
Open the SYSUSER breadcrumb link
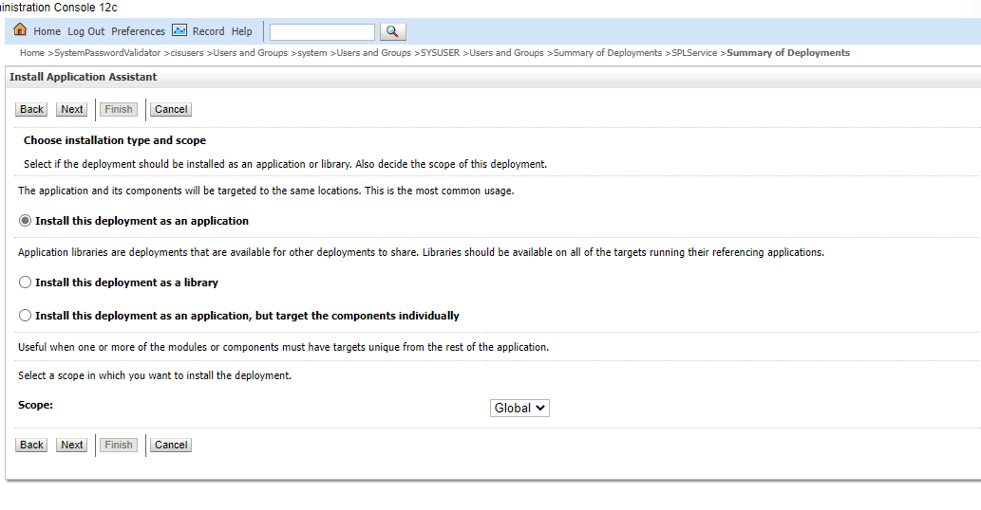(441, 53)
